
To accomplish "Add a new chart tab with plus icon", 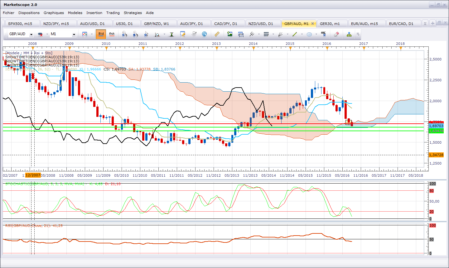I will point(433,23).
